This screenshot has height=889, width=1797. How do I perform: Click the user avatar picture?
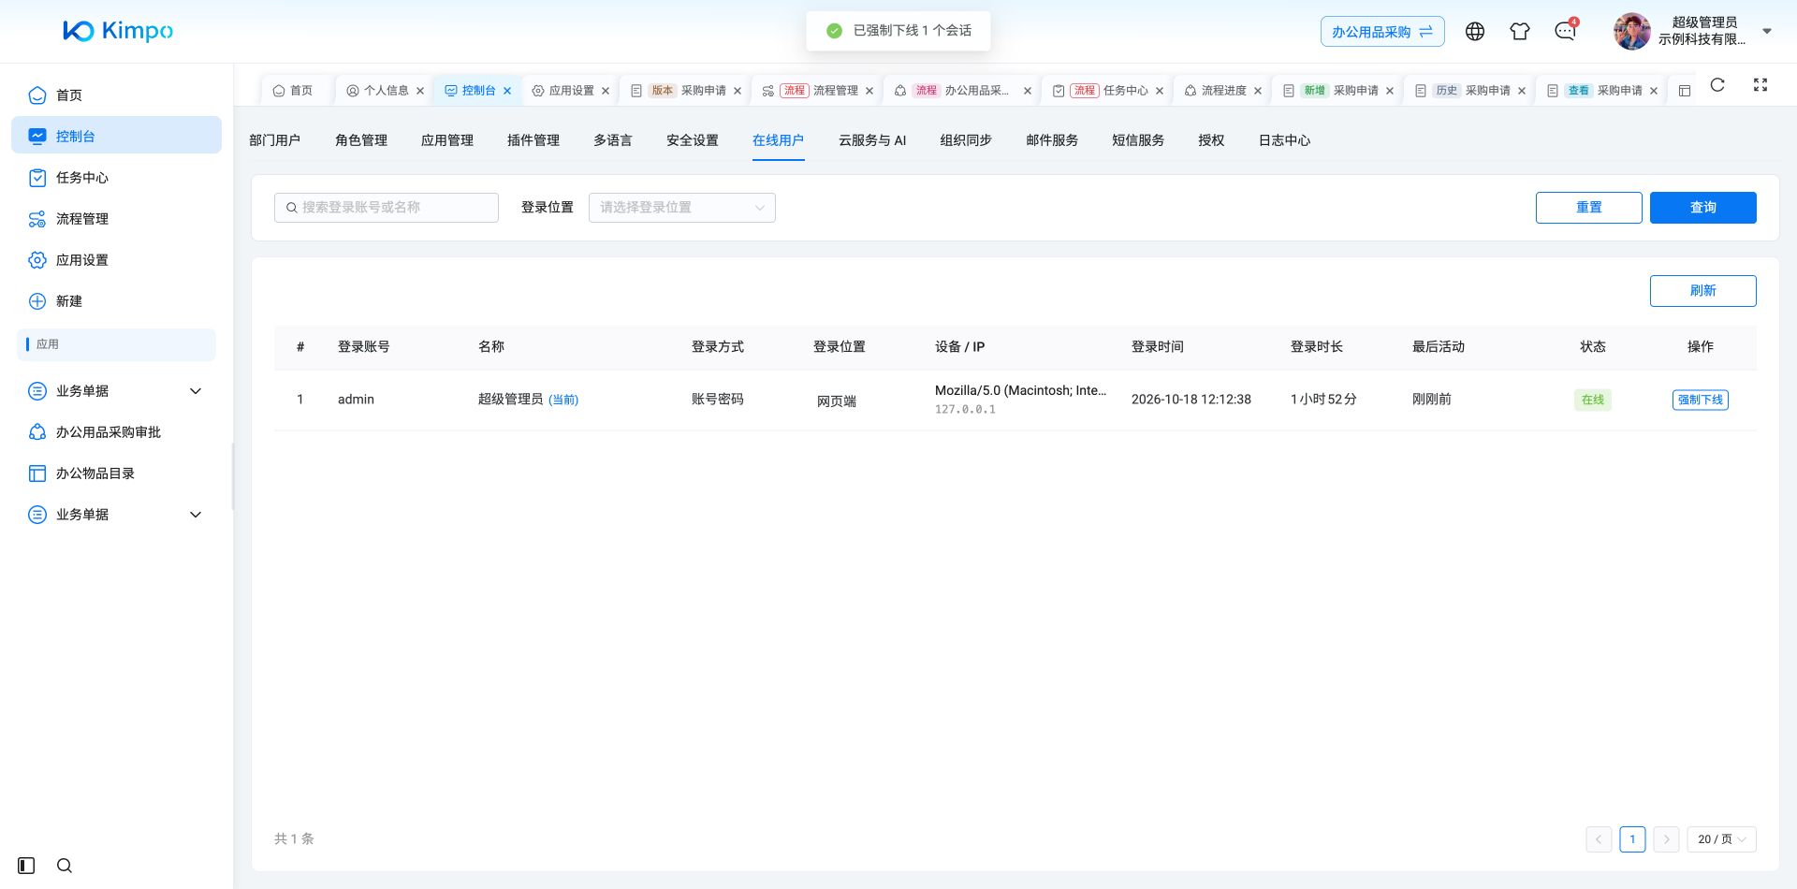coord(1631,31)
